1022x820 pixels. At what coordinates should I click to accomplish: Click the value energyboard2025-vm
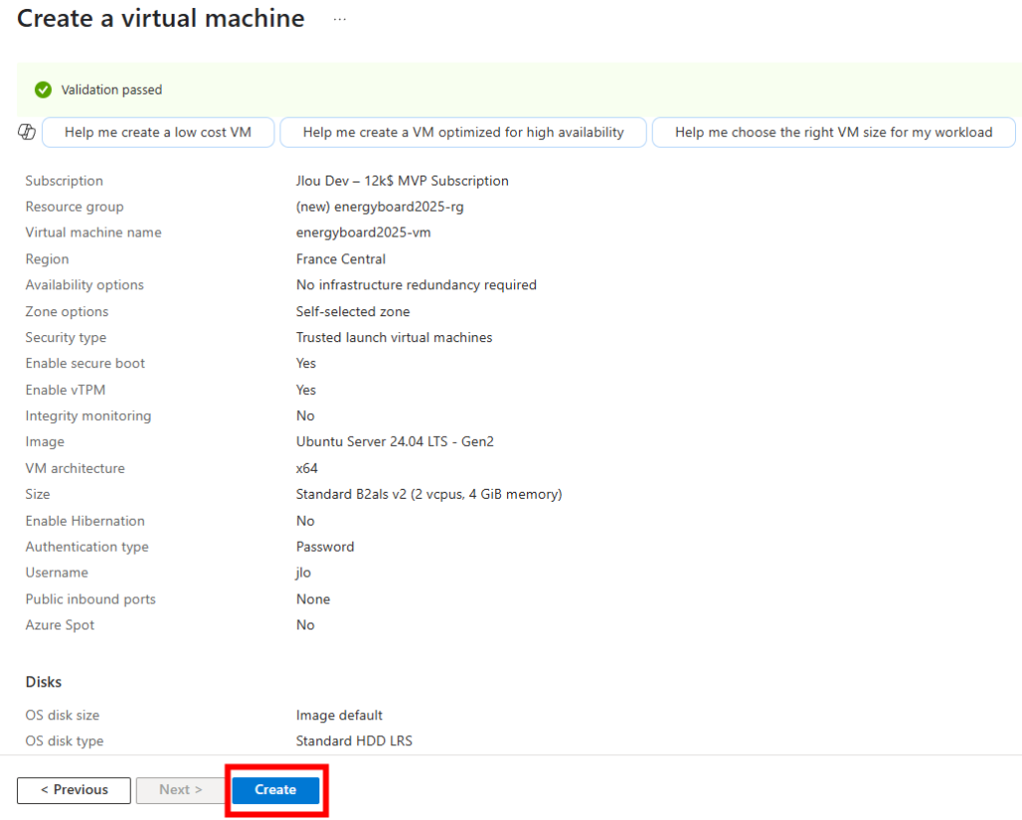pyautogui.click(x=363, y=232)
